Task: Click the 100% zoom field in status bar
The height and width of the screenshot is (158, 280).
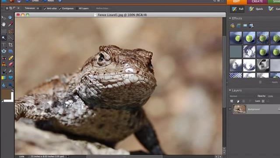Action: click(x=21, y=157)
